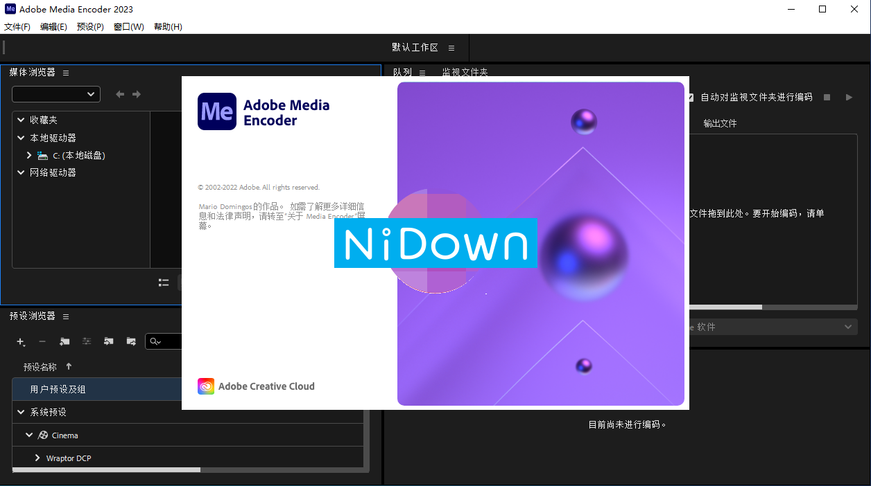
Task: Collapse the 收藏夹 tree node
Action: click(x=21, y=120)
